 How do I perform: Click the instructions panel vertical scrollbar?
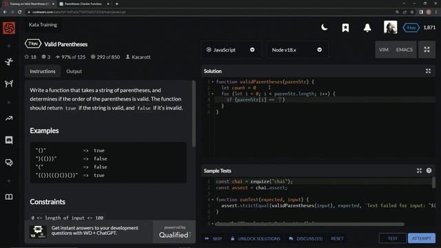click(194, 114)
